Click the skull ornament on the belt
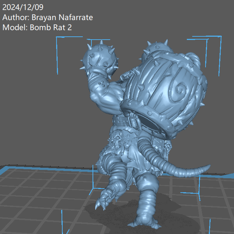The width and height of the screenshot is (234, 234). click(119, 140)
